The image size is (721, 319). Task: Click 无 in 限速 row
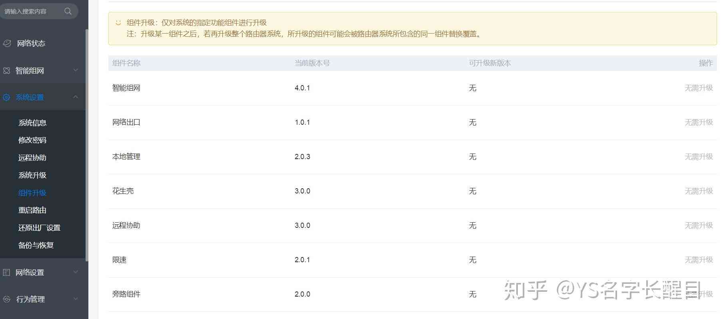(472, 260)
